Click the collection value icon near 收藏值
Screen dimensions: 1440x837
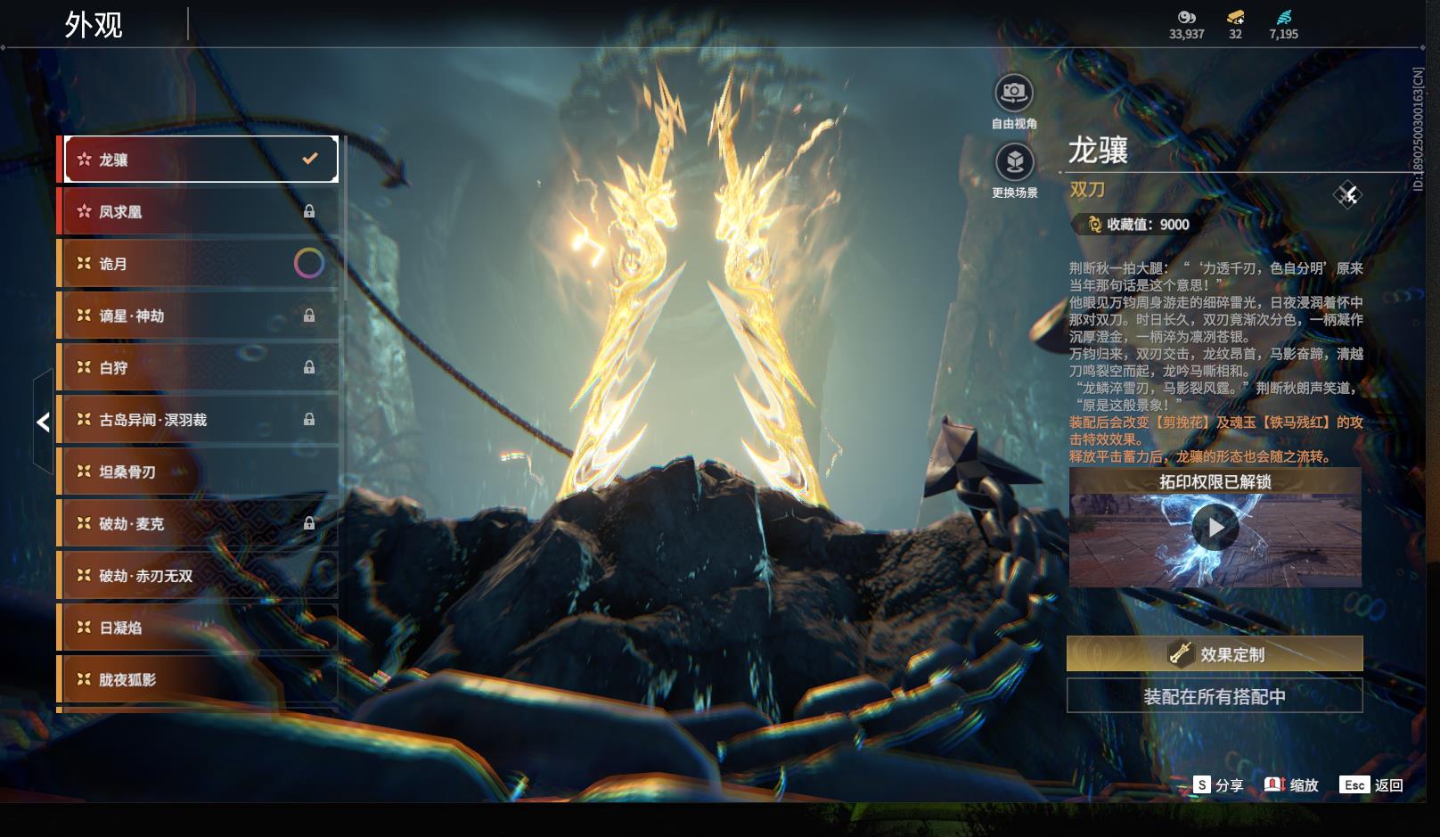[1095, 225]
